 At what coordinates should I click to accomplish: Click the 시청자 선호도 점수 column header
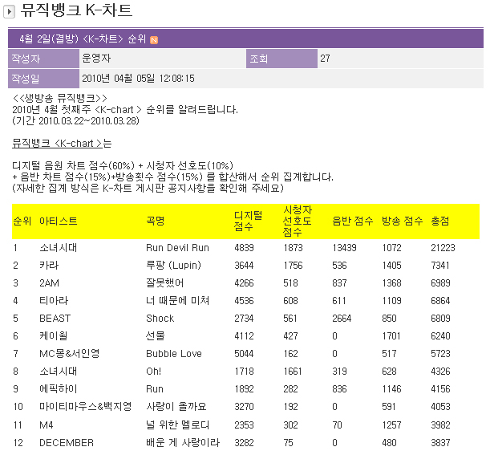tap(298, 221)
